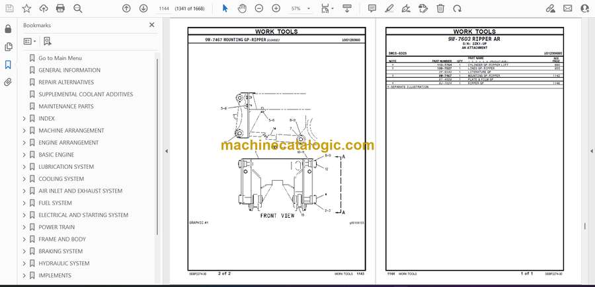The height and width of the screenshot is (287, 595).
Task: Expand the HYDRAULIC SYSTEM bookmark
Action: 24,263
